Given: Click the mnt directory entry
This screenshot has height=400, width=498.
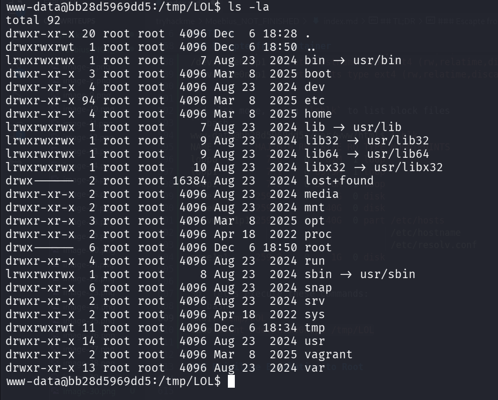Looking at the screenshot, I should (x=315, y=207).
